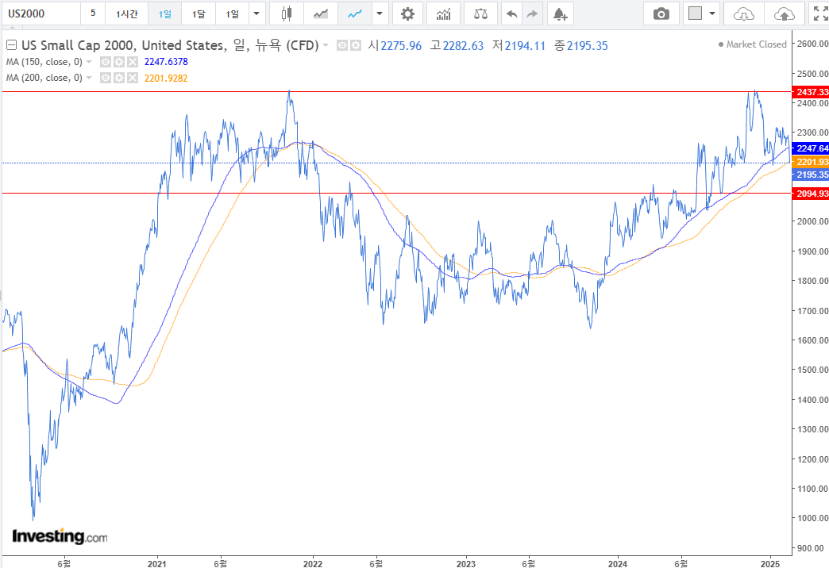Redo the last chart action
The height and width of the screenshot is (568, 829).
click(x=532, y=13)
